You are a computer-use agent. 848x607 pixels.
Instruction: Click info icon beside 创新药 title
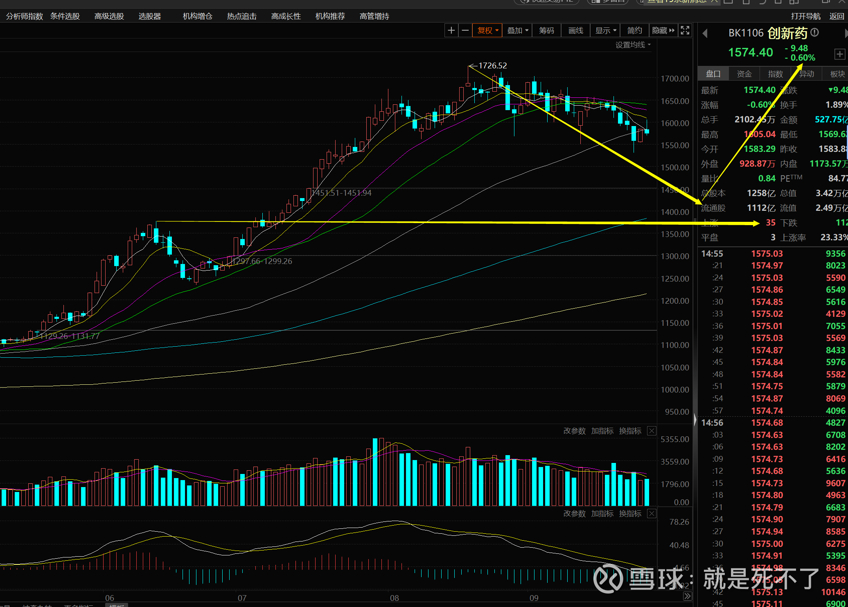tap(814, 32)
